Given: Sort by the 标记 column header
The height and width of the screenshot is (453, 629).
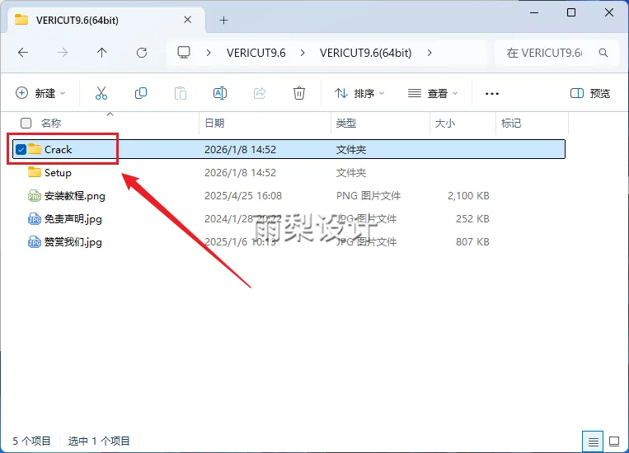Looking at the screenshot, I should coord(510,123).
